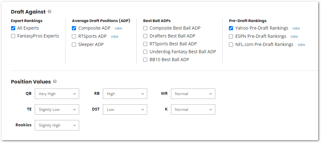The height and width of the screenshot is (143, 321).
Task: Toggle the Composite ADP checkbox
Action: (x=74, y=28)
